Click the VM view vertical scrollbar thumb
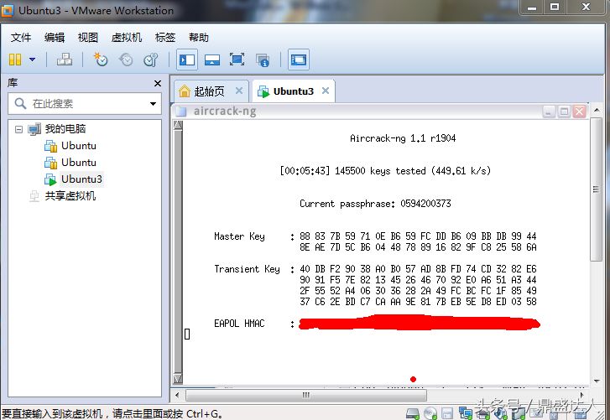The height and width of the screenshot is (420, 610). [x=596, y=189]
